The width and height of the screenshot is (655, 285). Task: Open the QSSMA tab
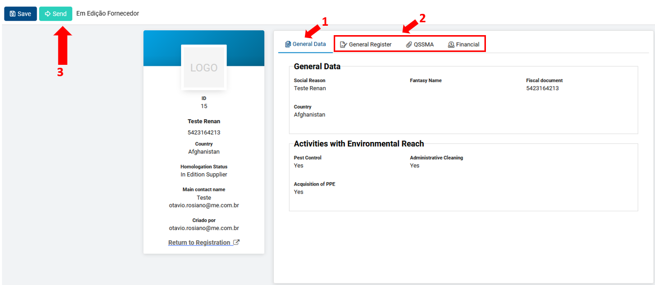[x=420, y=45]
